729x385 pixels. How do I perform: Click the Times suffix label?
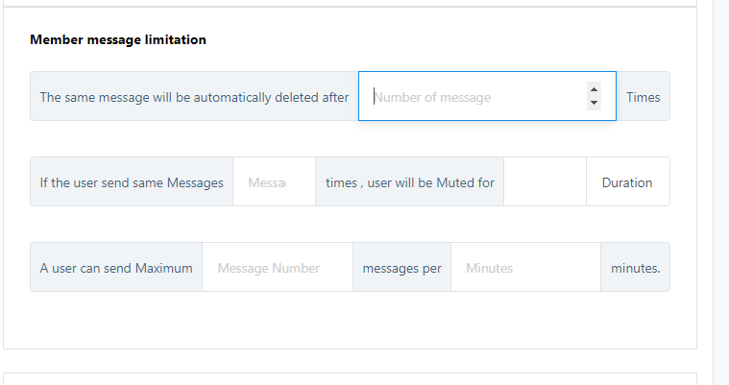(643, 97)
